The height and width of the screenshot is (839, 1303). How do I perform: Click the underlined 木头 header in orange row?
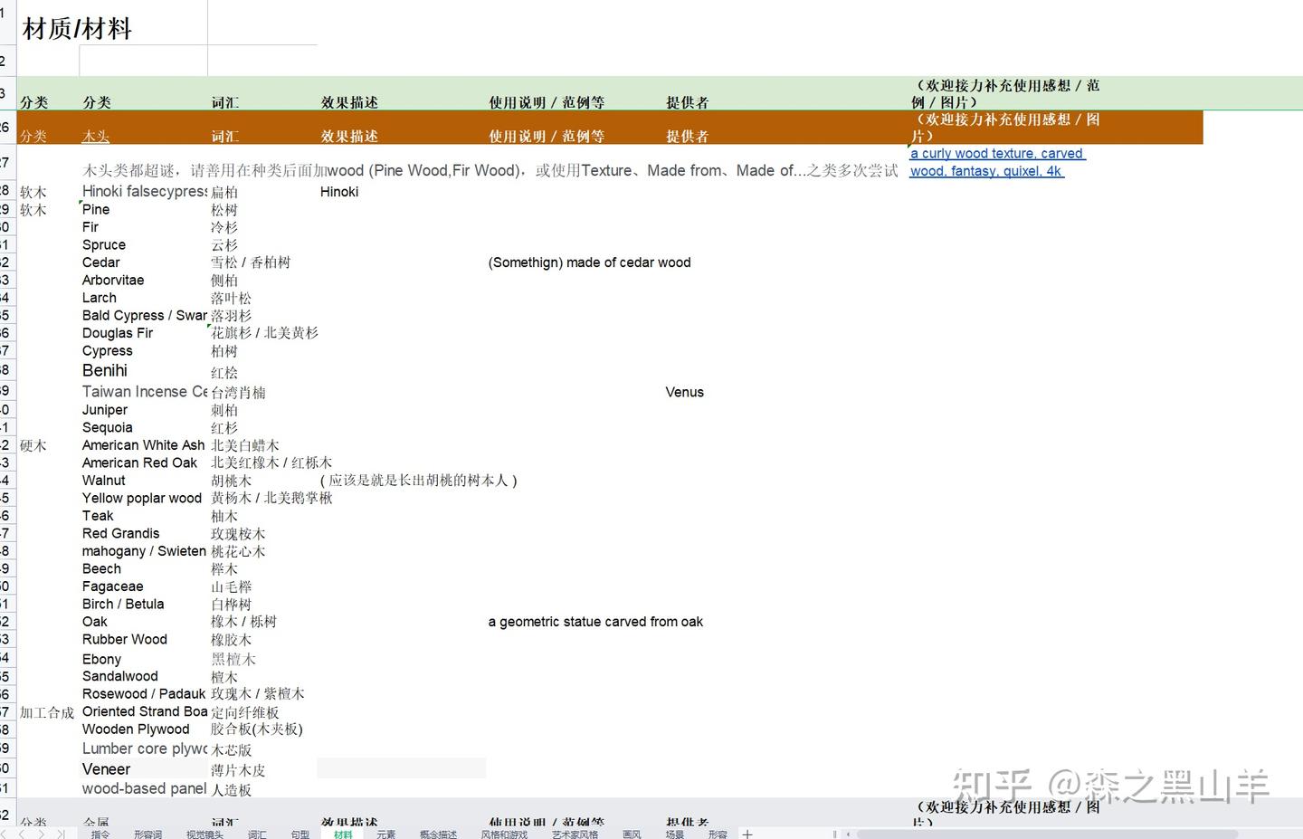[x=96, y=136]
